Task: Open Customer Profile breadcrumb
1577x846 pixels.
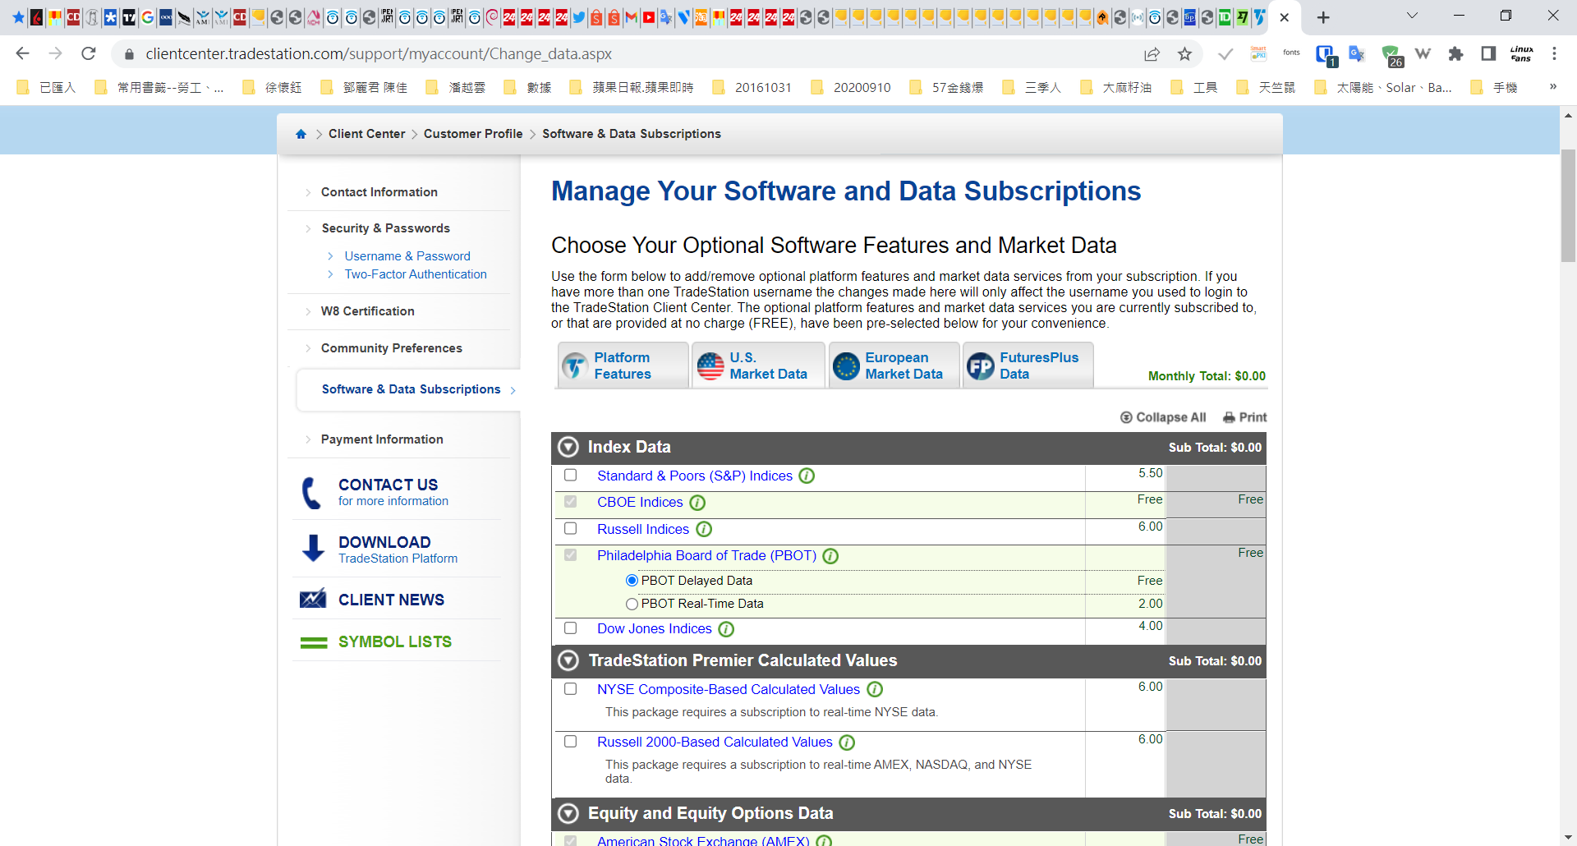Action: click(473, 134)
